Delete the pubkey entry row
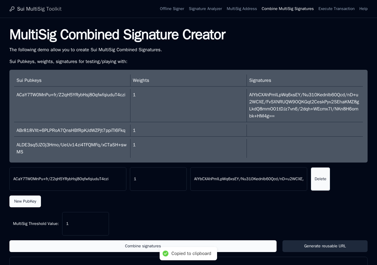This screenshot has width=377, height=265. 320,179
